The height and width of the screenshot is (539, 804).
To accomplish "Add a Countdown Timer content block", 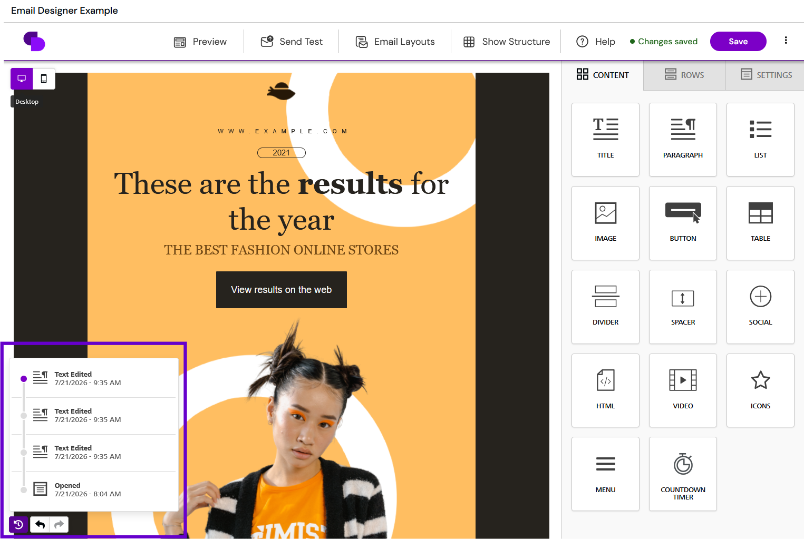I will click(683, 474).
